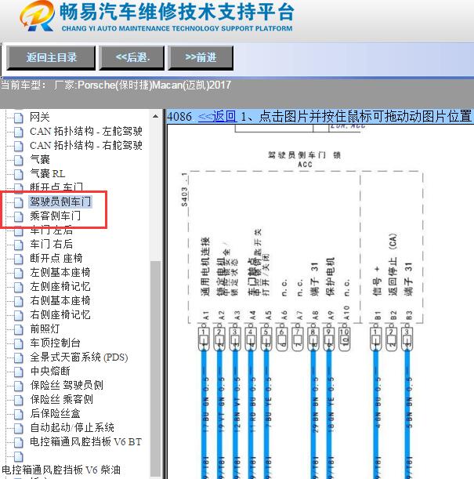Click document icon beside 自动起动/停止系统
The image size is (474, 479).
(19, 428)
